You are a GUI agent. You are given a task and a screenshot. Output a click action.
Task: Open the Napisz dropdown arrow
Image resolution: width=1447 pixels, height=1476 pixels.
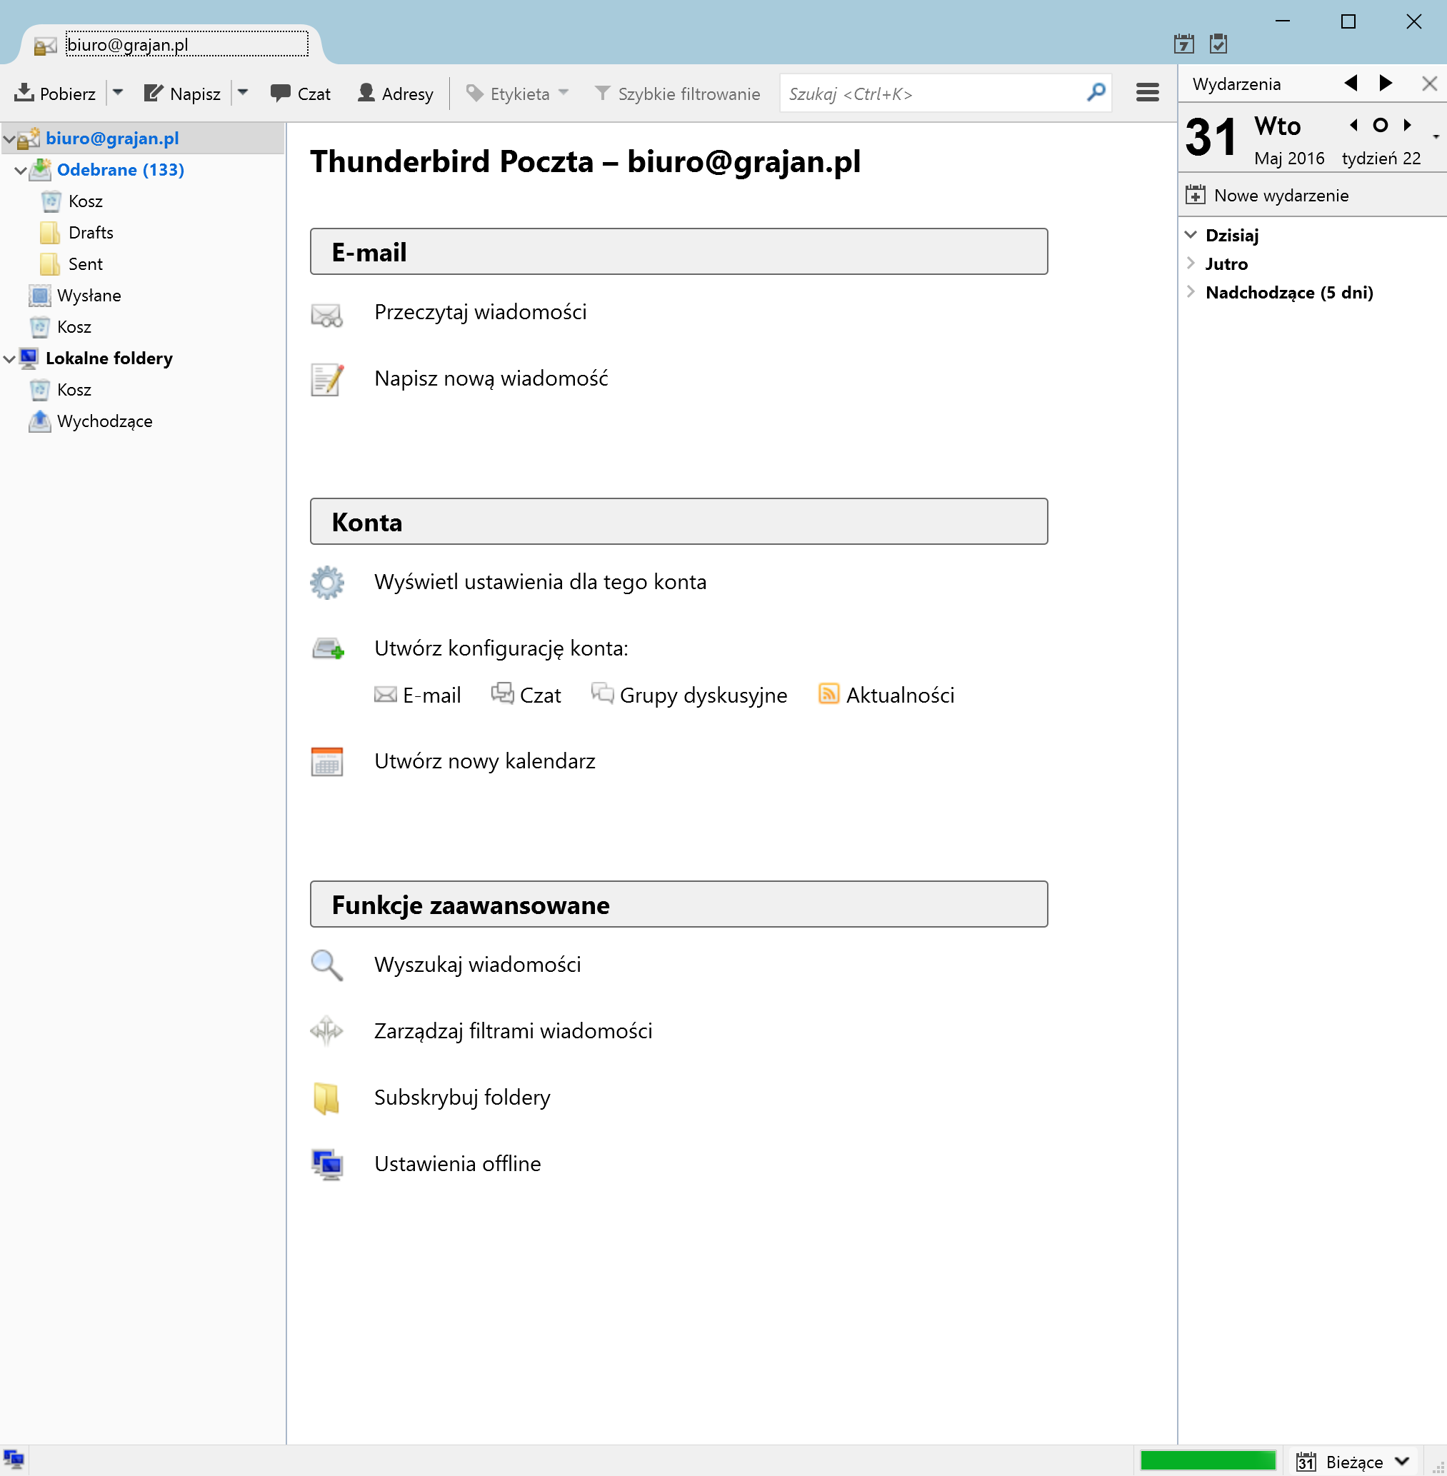(244, 93)
